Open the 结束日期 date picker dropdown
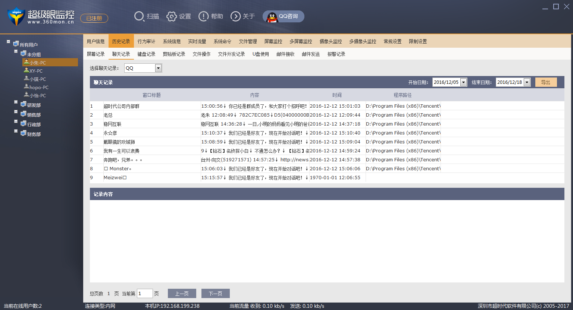 [527, 82]
